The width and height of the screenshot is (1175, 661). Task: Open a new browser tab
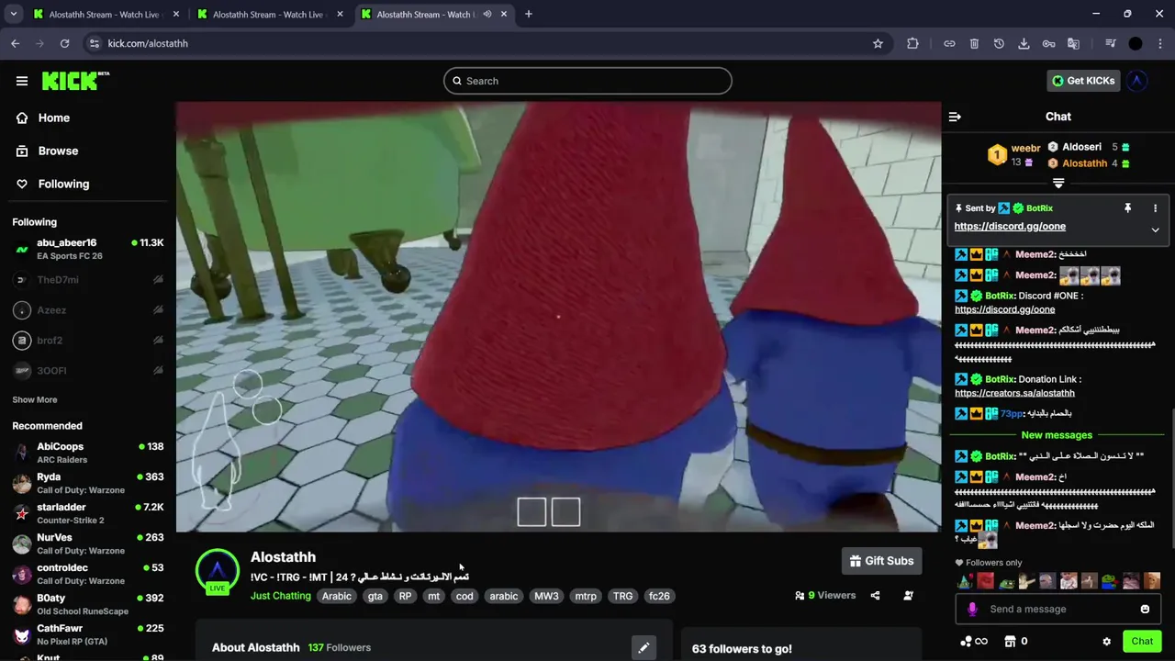[529, 14]
